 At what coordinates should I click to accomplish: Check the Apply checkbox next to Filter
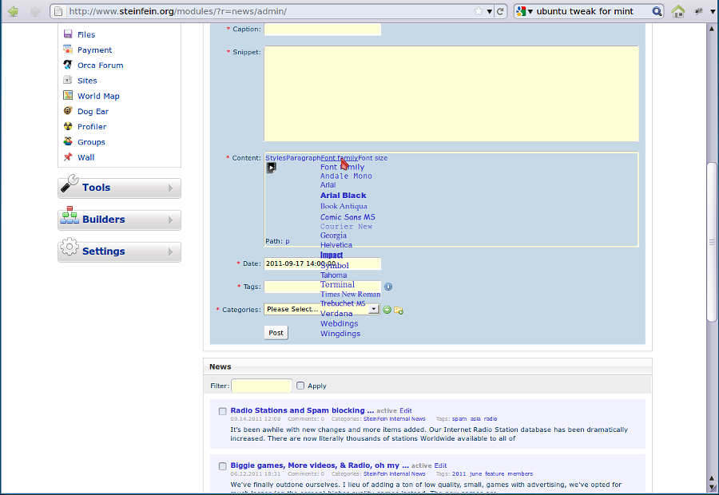pos(300,386)
